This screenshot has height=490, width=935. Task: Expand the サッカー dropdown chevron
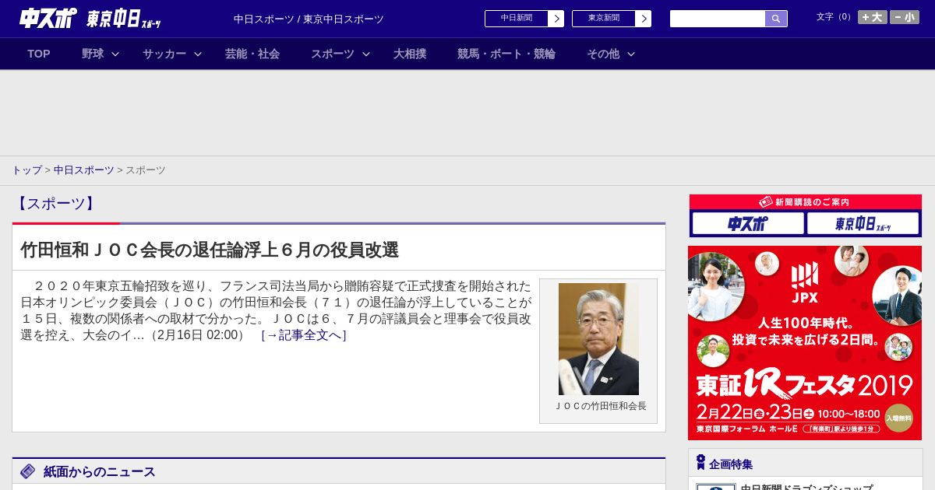(198, 54)
